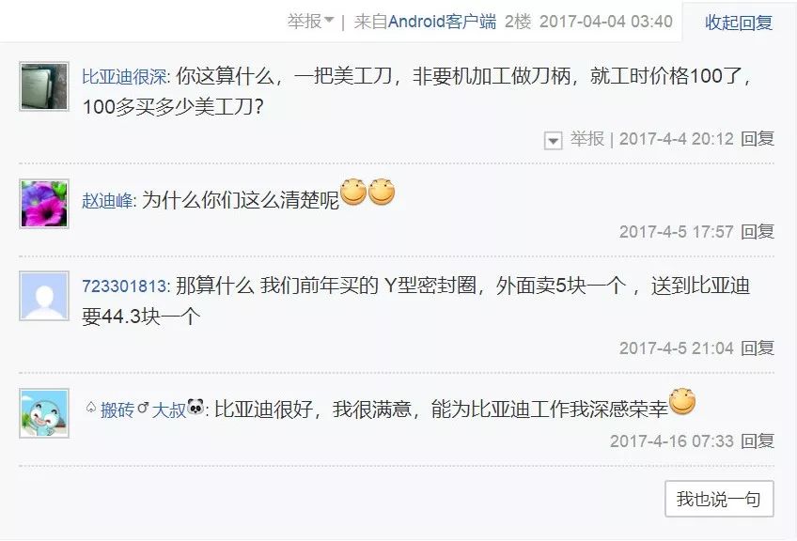
Task: Reply to the 2017-4-5 21:04 comment
Action: 758,348
